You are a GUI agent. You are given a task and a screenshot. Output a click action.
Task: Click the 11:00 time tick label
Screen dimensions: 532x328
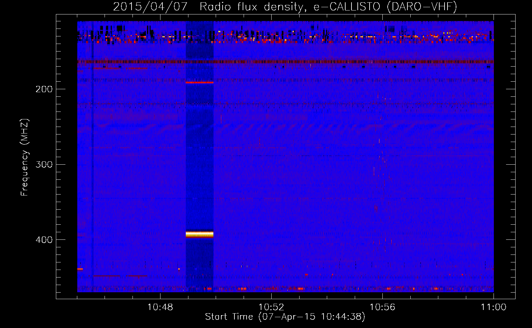(x=494, y=307)
